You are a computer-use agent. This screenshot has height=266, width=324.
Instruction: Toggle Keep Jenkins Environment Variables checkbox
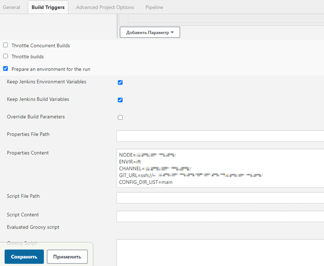[x=120, y=82]
